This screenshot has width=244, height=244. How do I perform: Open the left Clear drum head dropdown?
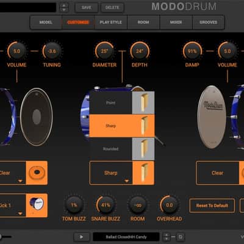(x=13, y=173)
